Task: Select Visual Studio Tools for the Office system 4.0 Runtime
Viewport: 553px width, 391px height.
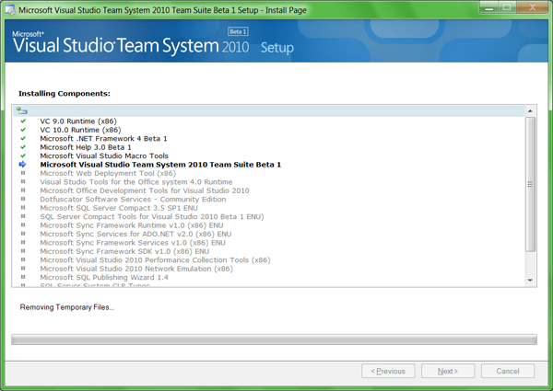Action: pos(136,182)
